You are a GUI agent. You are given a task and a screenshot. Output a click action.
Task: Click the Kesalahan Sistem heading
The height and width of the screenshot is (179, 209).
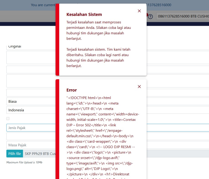[x=84, y=14]
